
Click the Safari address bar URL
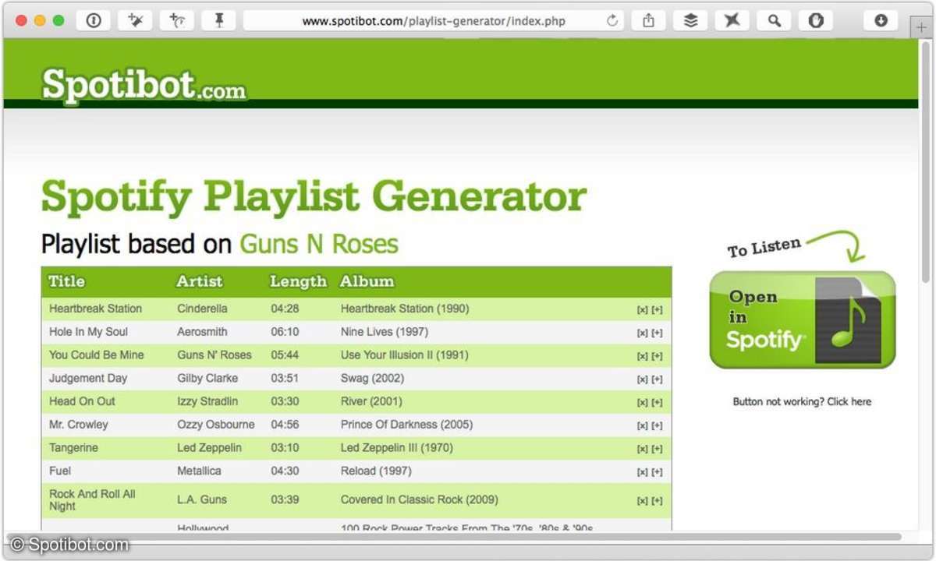pyautogui.click(x=434, y=21)
